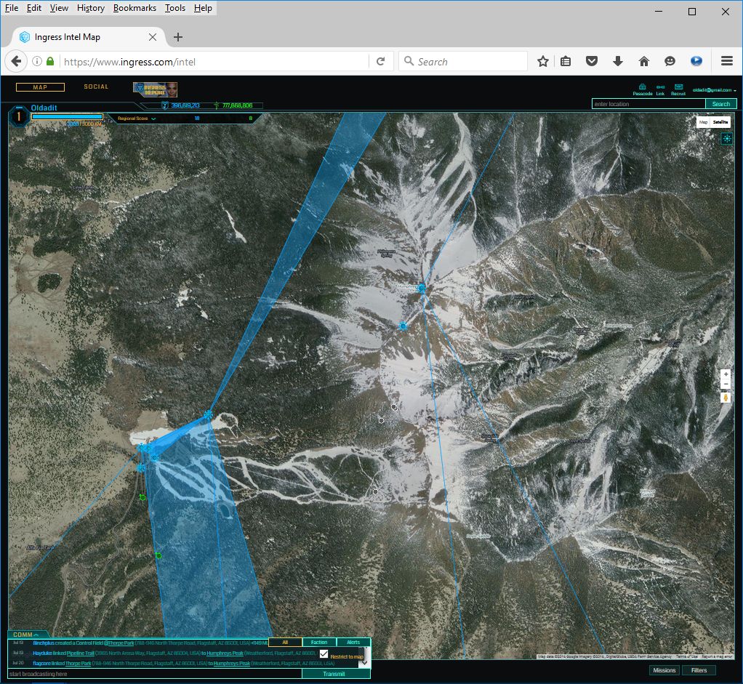
Task: Center map on my location
Action: [x=726, y=139]
